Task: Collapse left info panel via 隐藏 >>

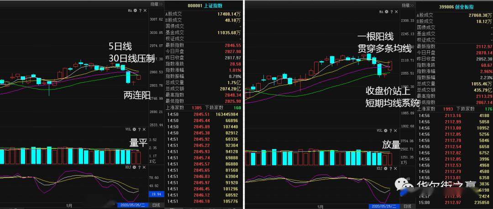Action: tap(157, 4)
